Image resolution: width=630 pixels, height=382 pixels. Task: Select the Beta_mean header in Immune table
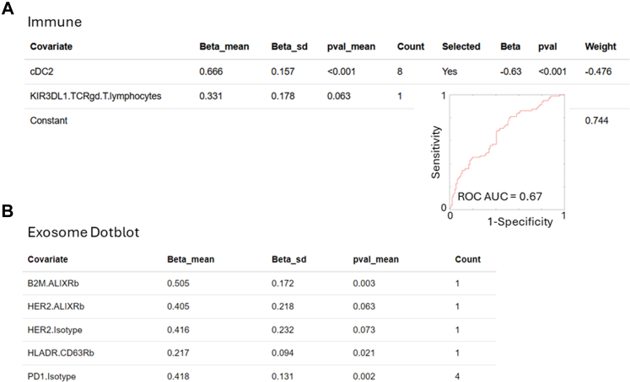point(224,47)
